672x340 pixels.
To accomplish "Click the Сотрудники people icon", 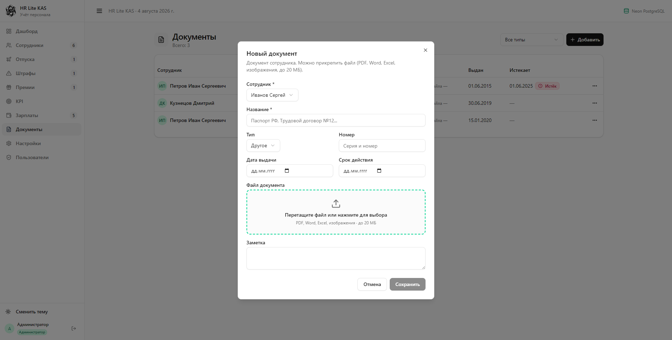I will (x=9, y=45).
